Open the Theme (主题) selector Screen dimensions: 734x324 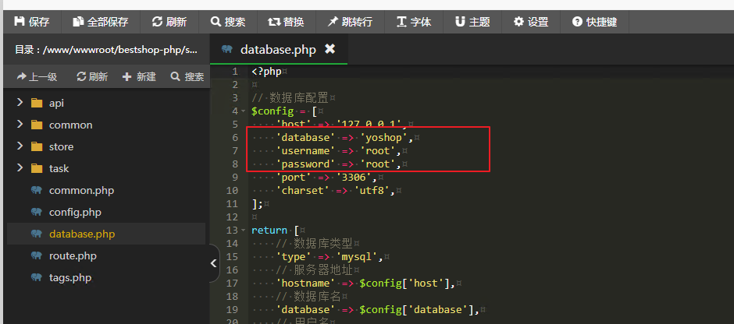tap(472, 22)
